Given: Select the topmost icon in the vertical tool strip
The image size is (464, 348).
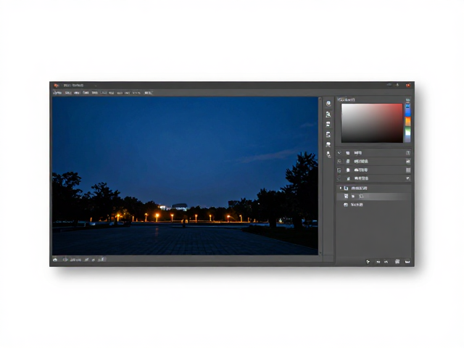Looking at the screenshot, I should tap(328, 104).
